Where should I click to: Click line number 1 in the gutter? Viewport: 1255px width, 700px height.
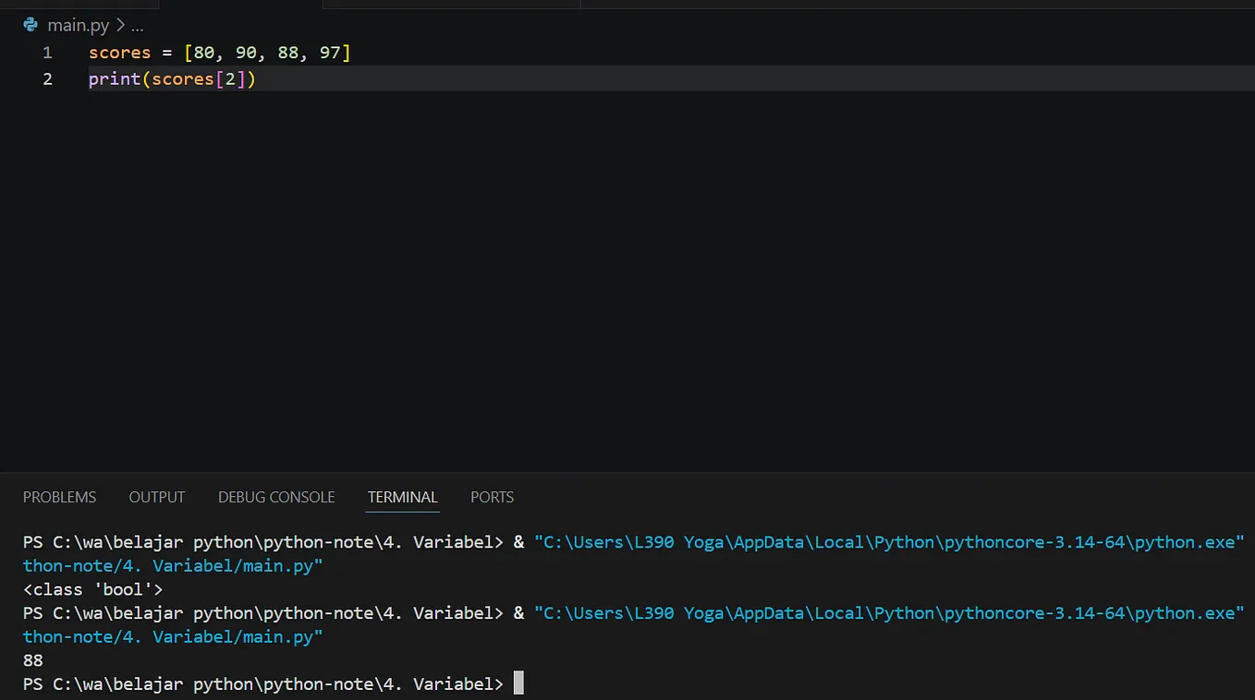47,53
